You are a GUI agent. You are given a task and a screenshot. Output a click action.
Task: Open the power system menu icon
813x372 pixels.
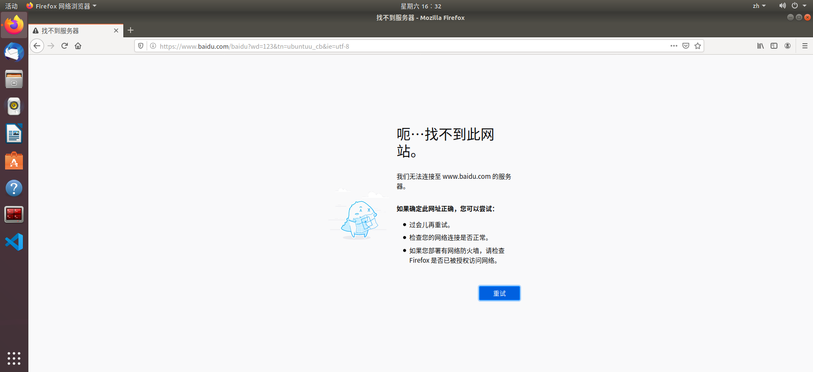point(795,6)
